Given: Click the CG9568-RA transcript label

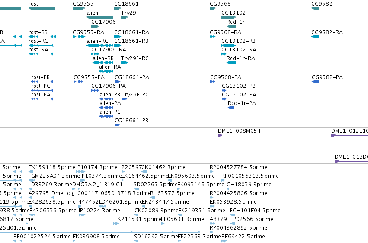Looking at the screenshot, I should click(x=226, y=32).
